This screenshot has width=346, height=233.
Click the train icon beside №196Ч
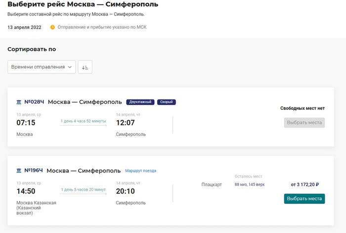click(19, 170)
